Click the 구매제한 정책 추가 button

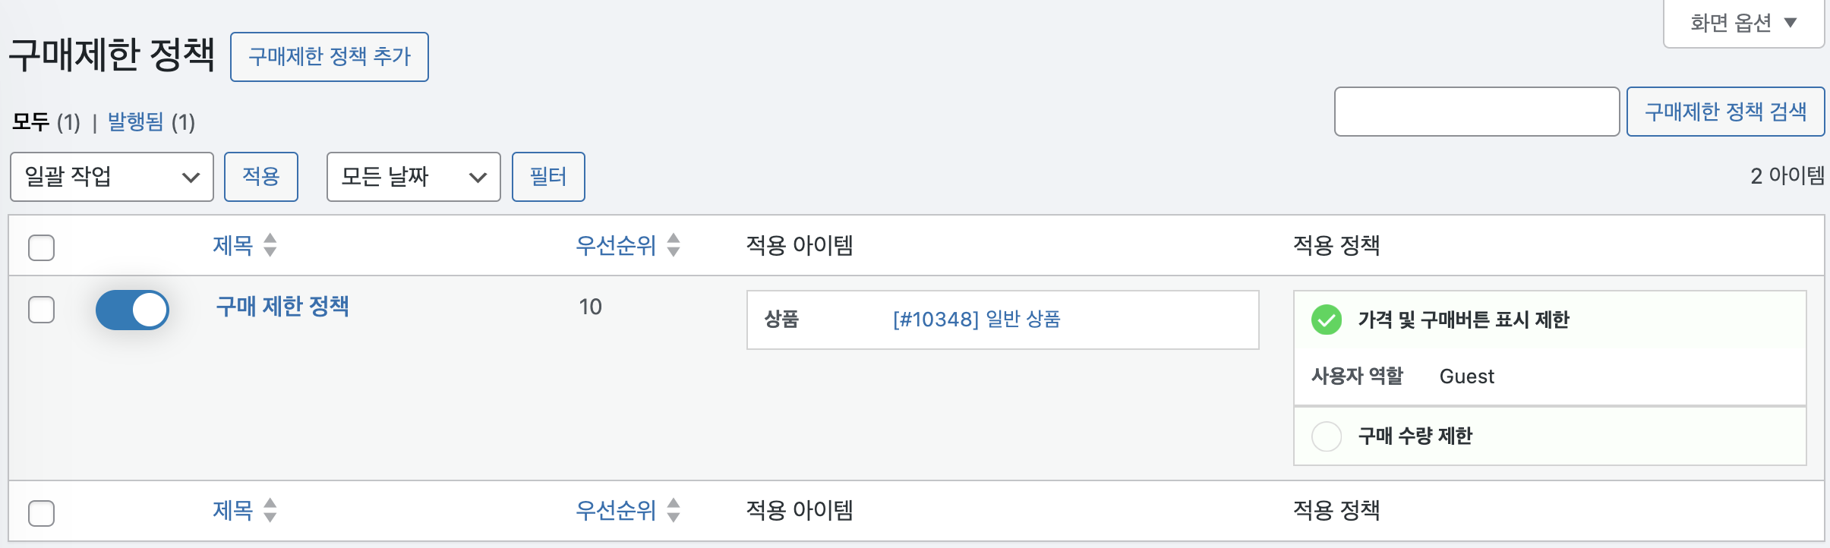(x=330, y=57)
